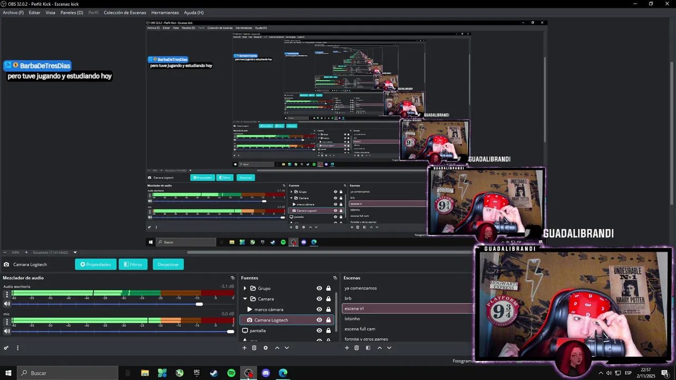This screenshot has width=676, height=380.
Task: Open the Archivo menu
Action: (x=13, y=13)
